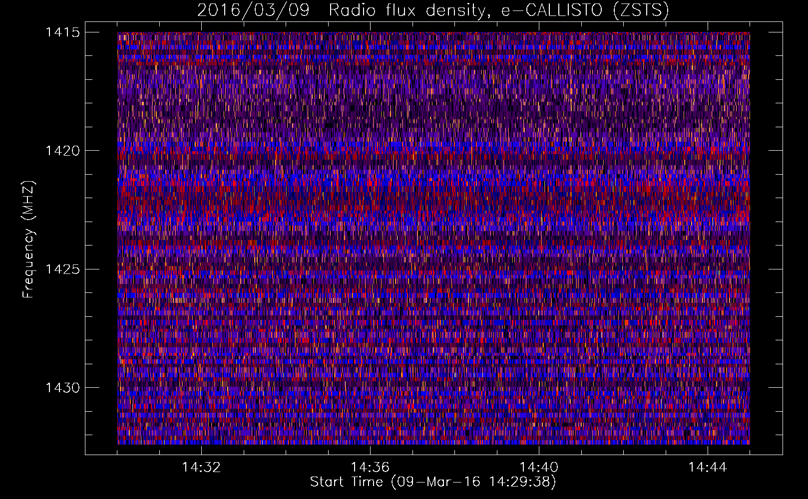This screenshot has width=808, height=499.
Task: Select the 1415 frequency axis label
Action: [62, 32]
